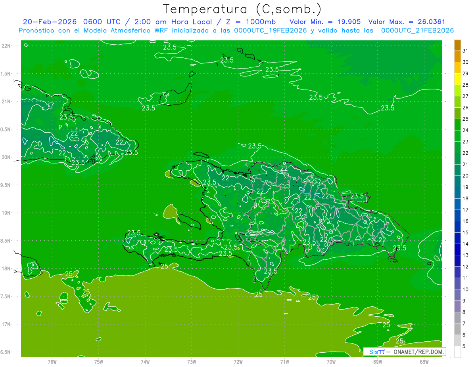Click the gray legend swatch between 6 and 7
The image size is (476, 367).
click(457, 329)
